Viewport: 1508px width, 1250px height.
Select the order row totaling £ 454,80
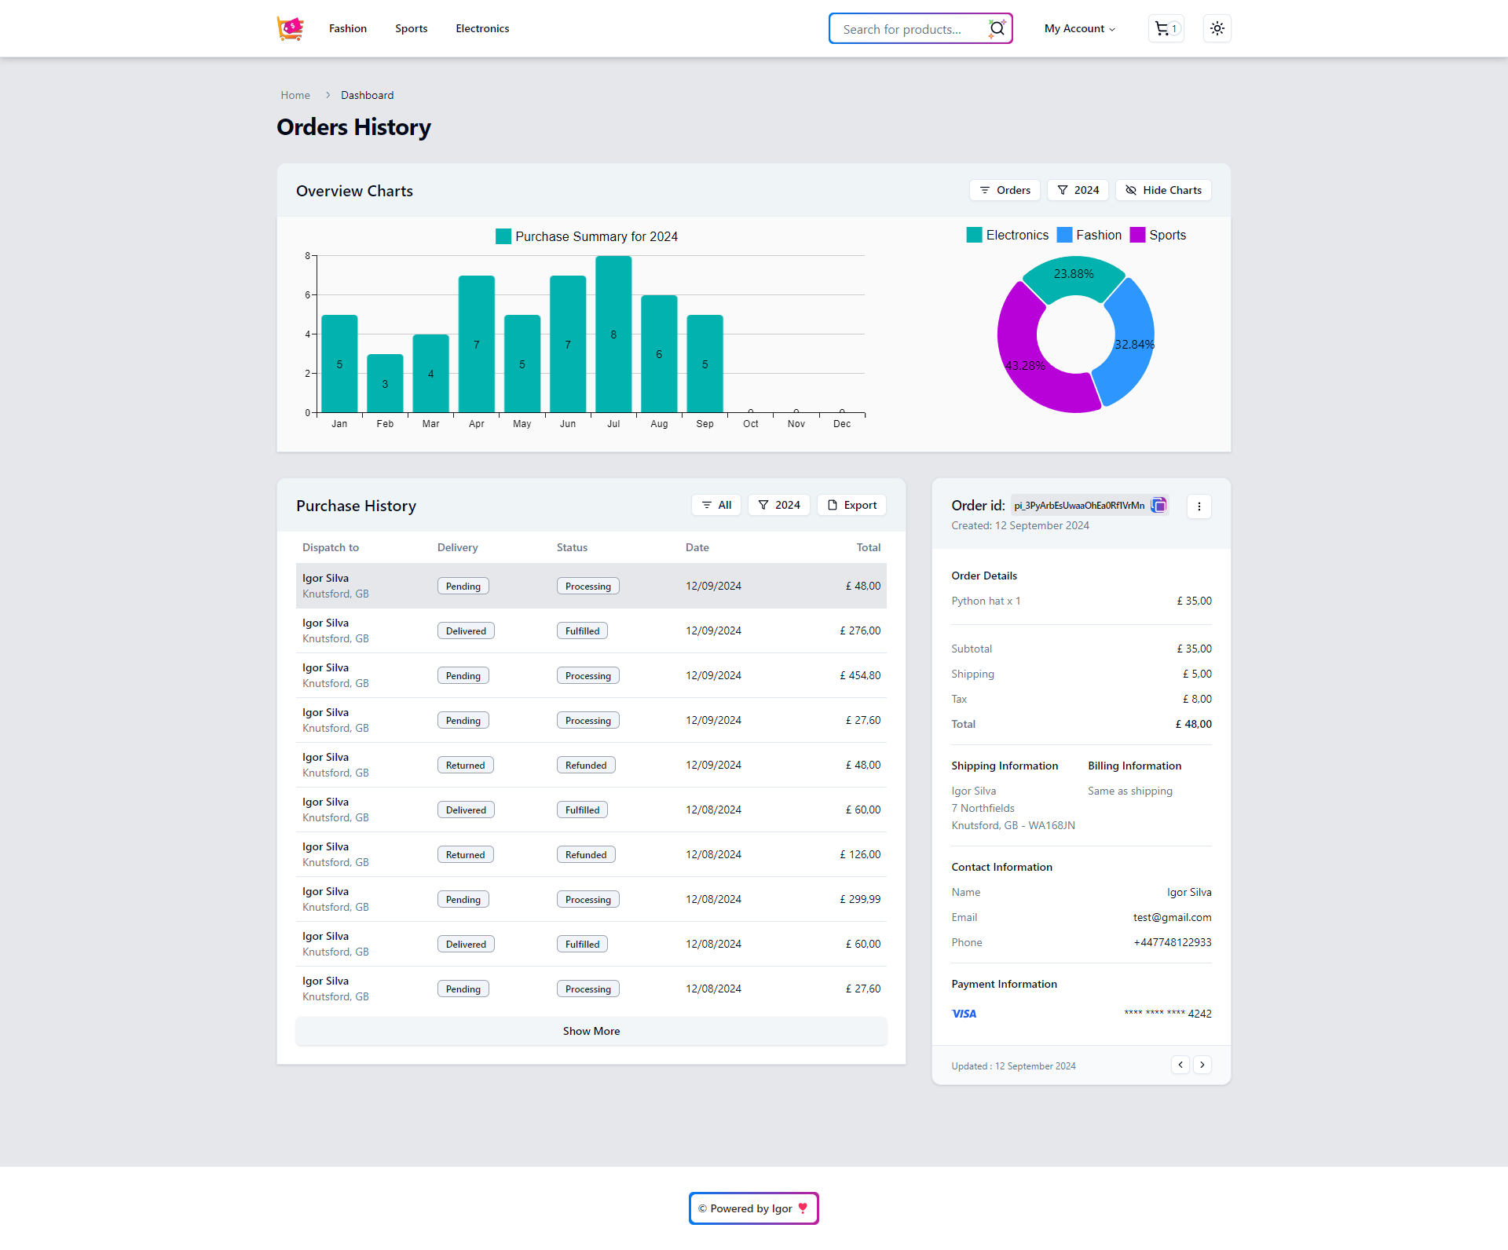(x=591, y=675)
